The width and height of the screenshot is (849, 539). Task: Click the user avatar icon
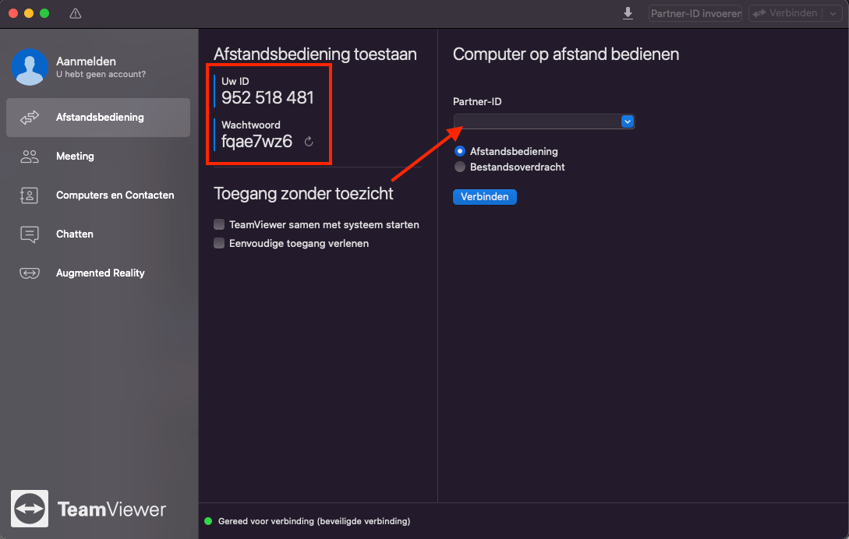[x=30, y=67]
